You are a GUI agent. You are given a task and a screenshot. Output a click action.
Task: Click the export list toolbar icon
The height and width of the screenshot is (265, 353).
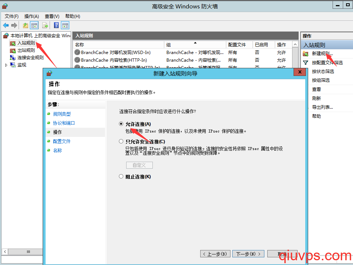[45, 25]
